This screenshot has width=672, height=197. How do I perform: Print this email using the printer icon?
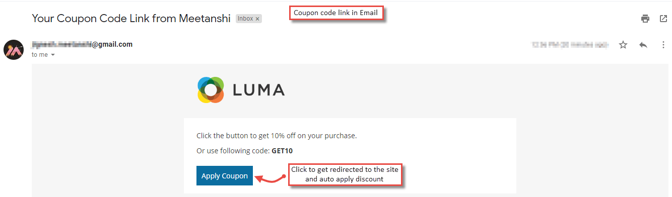click(645, 19)
